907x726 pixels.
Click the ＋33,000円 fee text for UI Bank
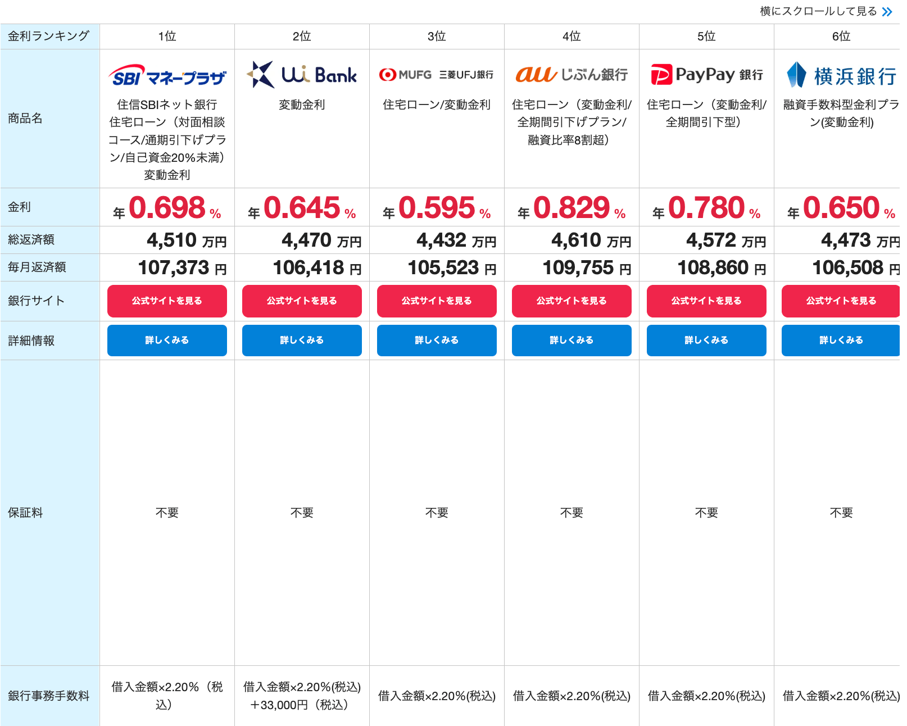pyautogui.click(x=302, y=705)
